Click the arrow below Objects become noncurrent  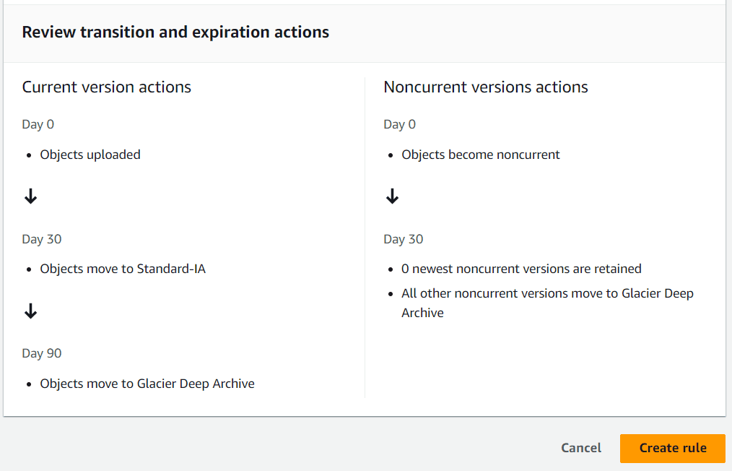pos(392,196)
